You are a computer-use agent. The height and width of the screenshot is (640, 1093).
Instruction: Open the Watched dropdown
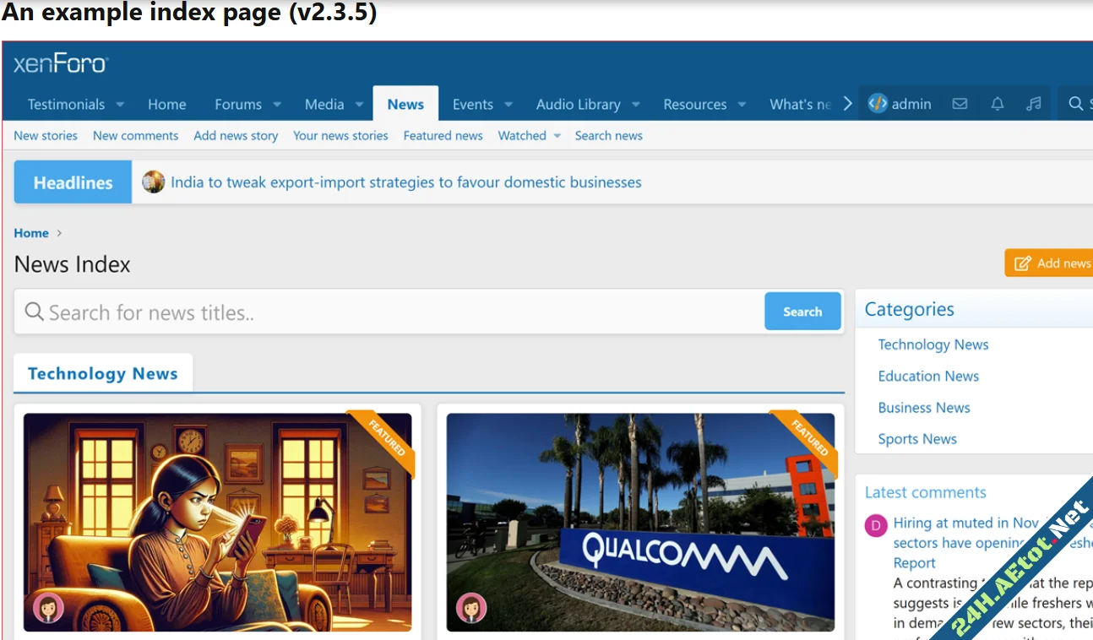tap(530, 136)
